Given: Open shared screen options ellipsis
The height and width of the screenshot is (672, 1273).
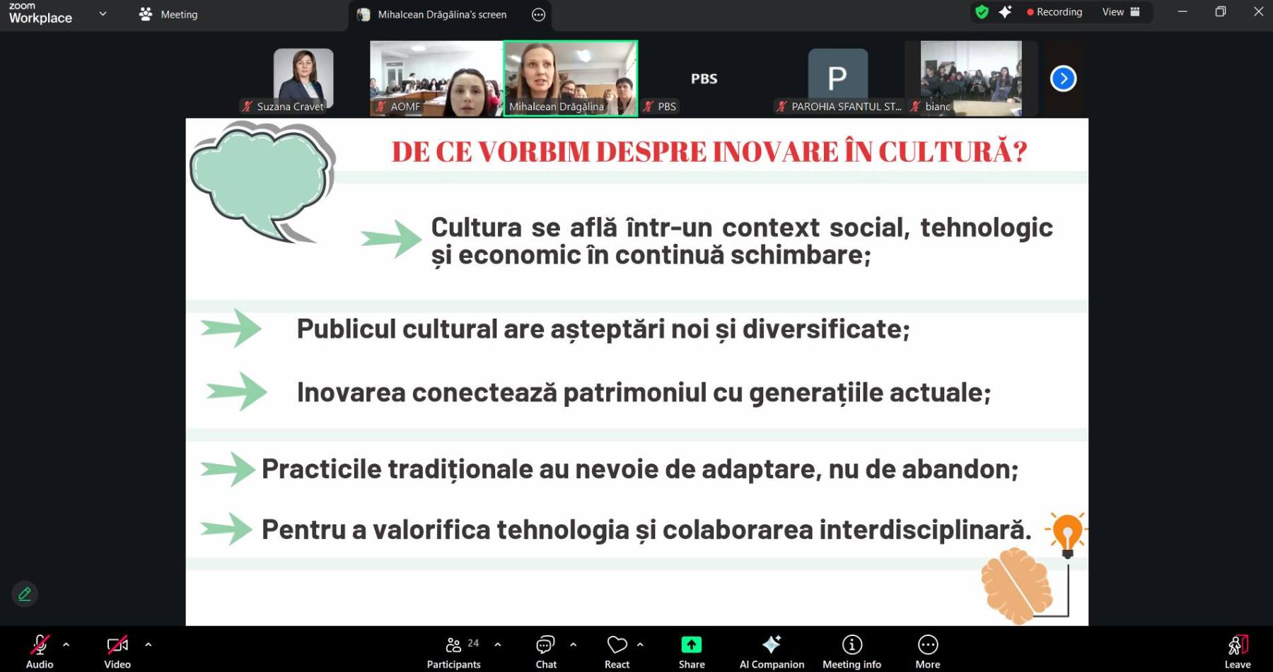Looking at the screenshot, I should point(538,15).
